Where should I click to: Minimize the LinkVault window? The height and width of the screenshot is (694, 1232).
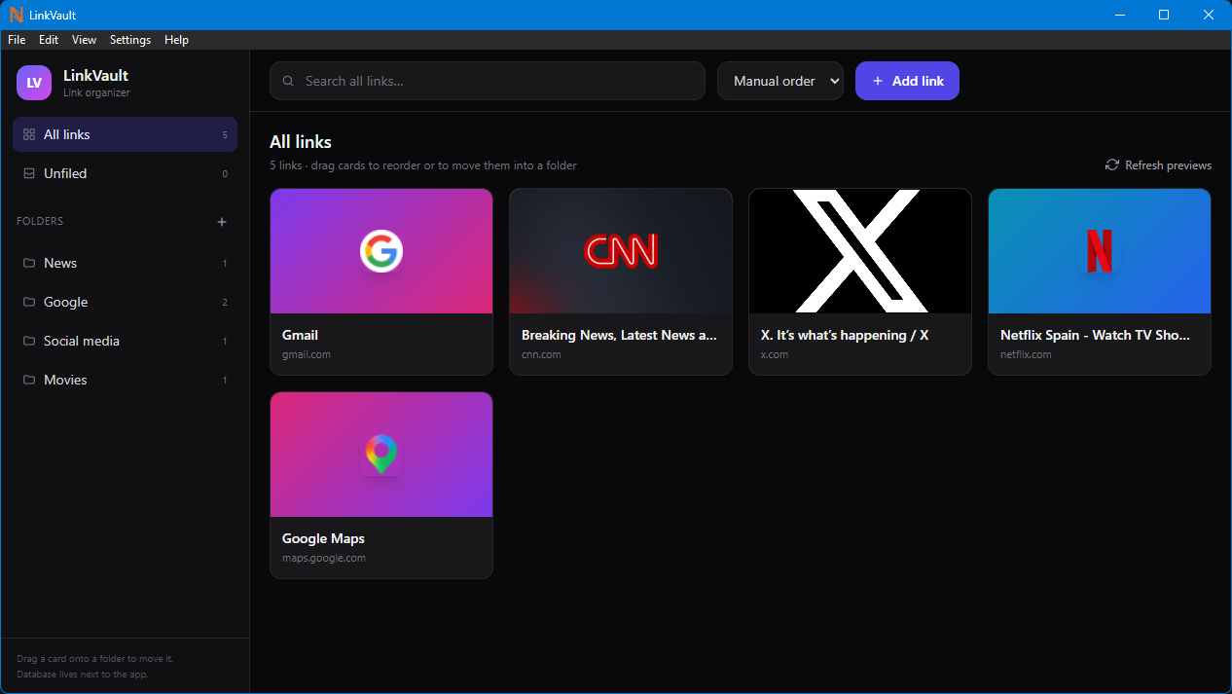coord(1119,15)
